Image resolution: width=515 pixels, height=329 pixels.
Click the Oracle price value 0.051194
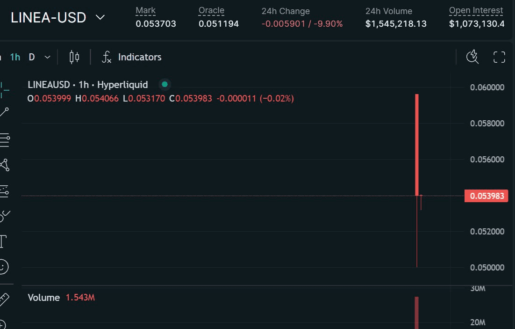(x=218, y=24)
